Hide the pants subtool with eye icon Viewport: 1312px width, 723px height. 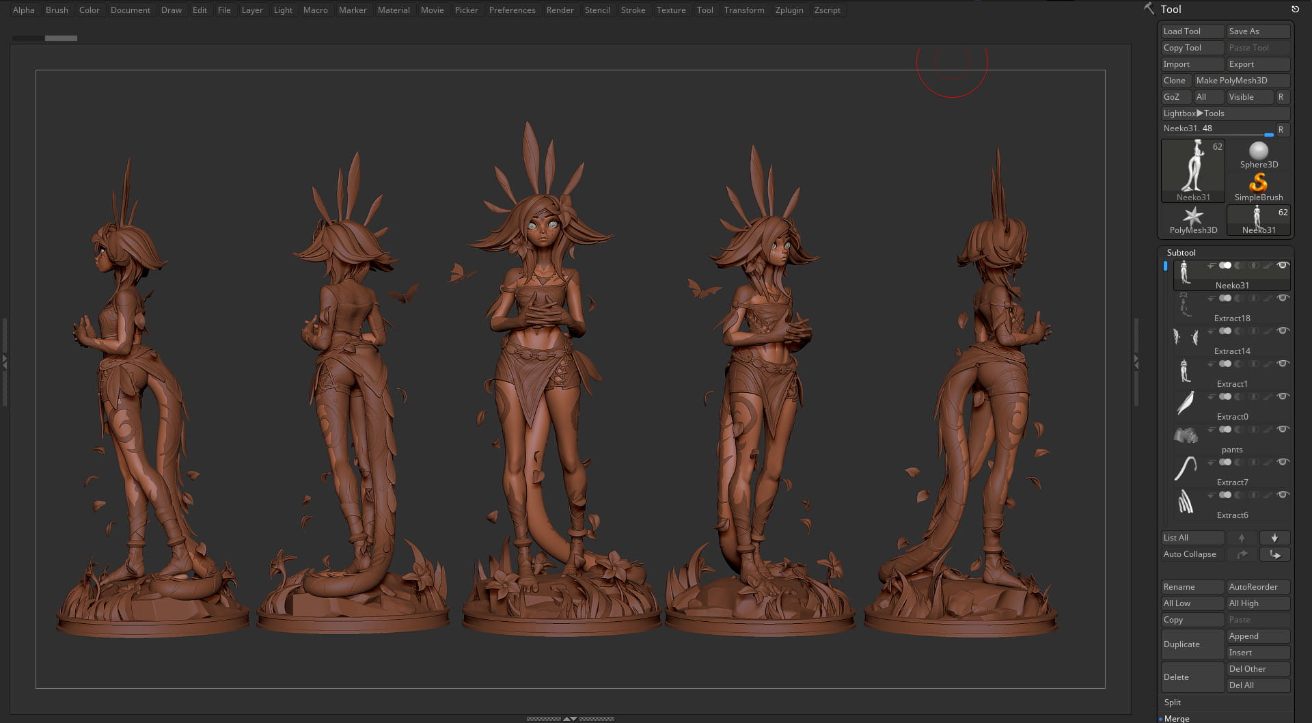coord(1283,430)
